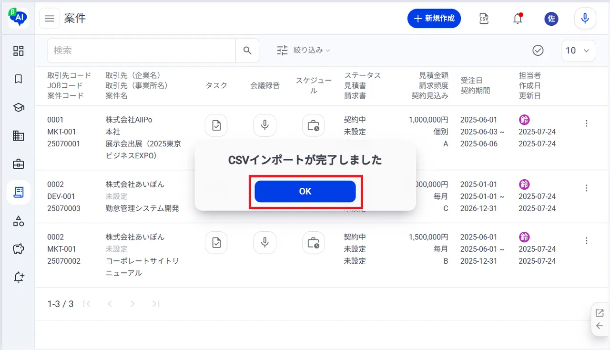The width and height of the screenshot is (610, 350).
Task: Open more options for case 25070003
Action: [587, 188]
